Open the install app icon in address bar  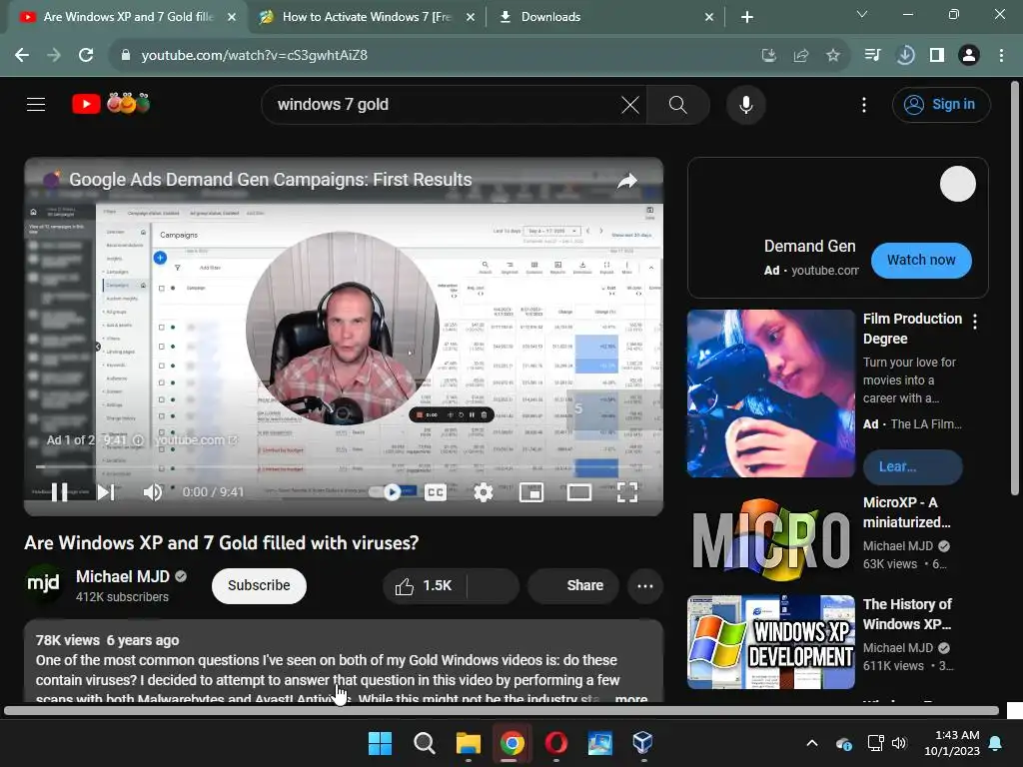point(769,56)
